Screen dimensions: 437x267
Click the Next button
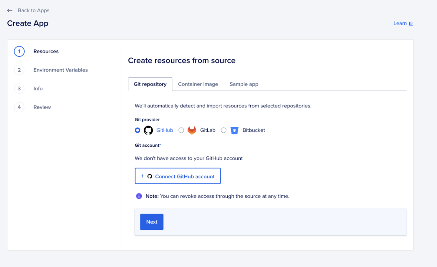[x=152, y=222]
